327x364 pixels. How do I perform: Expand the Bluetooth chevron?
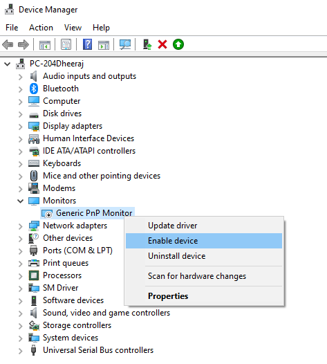click(x=21, y=89)
